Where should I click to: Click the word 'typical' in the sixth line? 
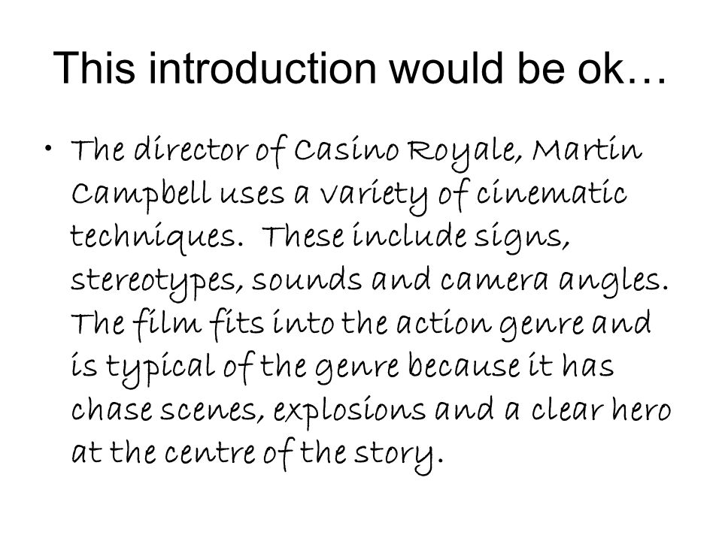pyautogui.click(x=161, y=367)
